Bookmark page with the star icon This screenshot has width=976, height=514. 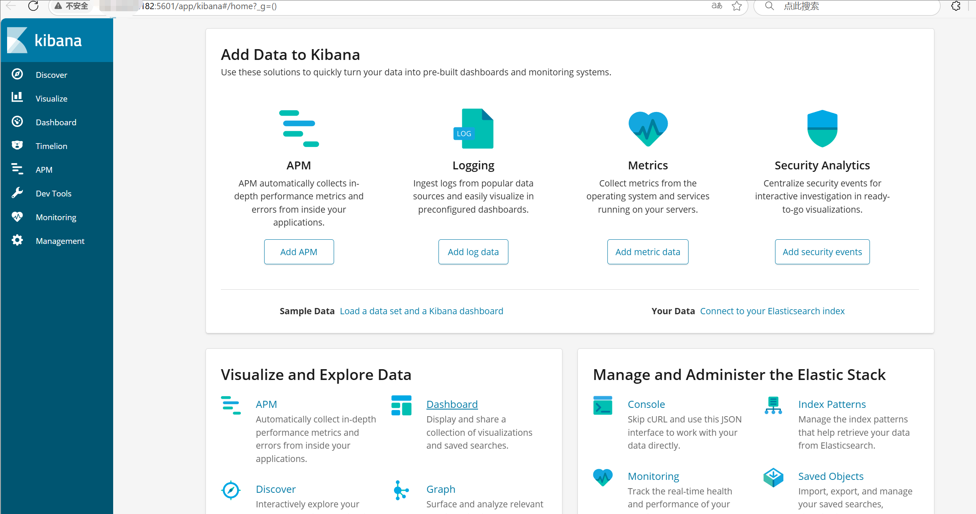pos(737,6)
